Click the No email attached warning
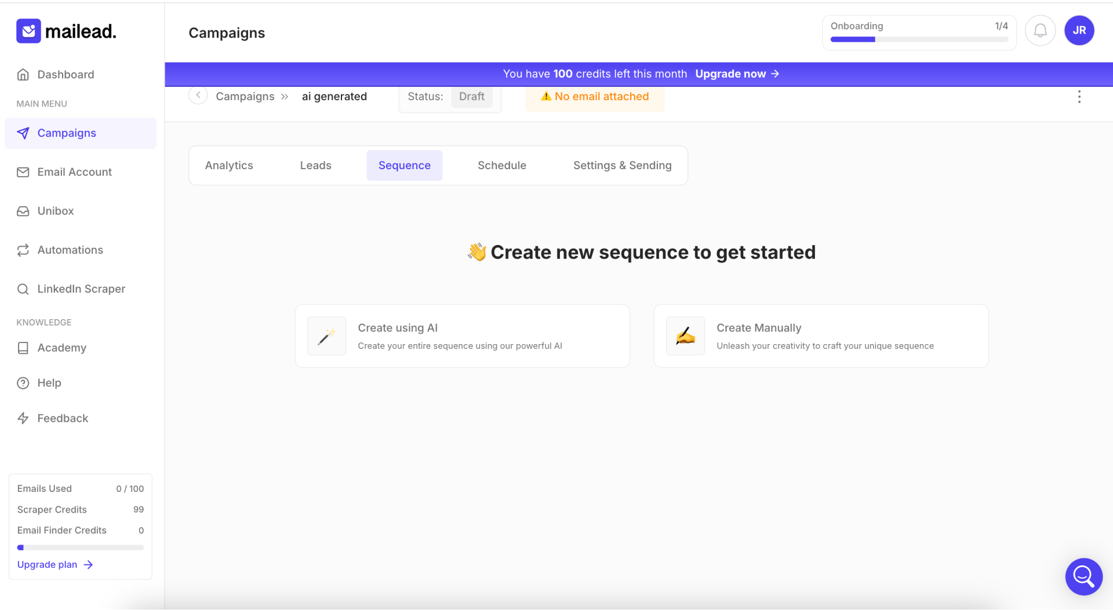 coord(595,97)
